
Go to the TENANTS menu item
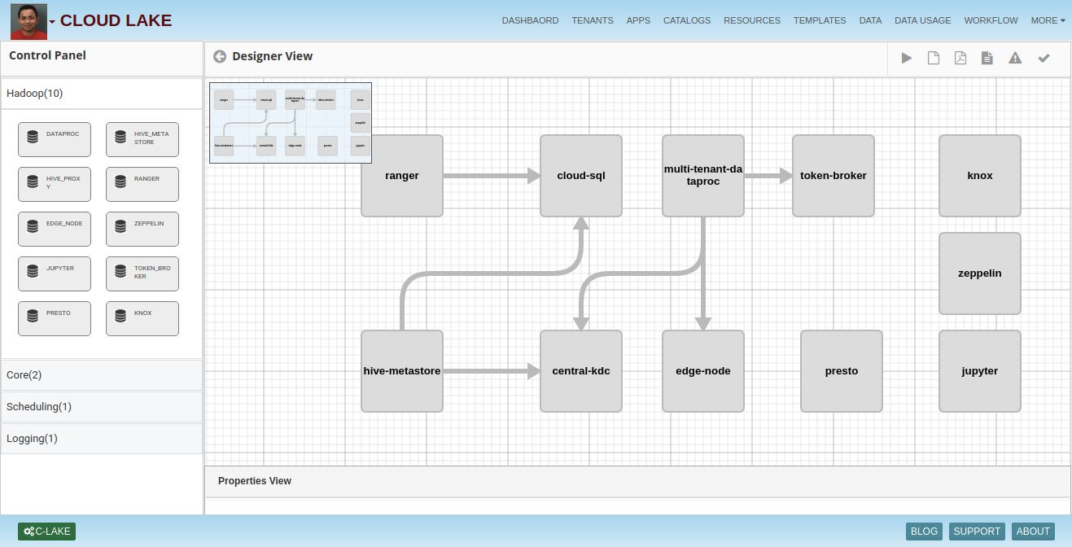[x=592, y=20]
